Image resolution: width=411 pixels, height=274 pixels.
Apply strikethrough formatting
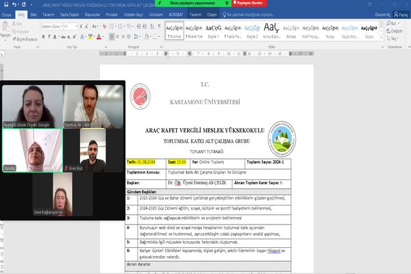click(x=63, y=37)
